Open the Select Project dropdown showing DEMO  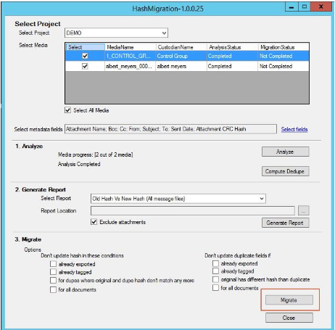116,33
